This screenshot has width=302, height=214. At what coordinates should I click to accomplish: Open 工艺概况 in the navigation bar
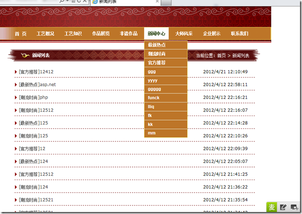(x=45, y=34)
